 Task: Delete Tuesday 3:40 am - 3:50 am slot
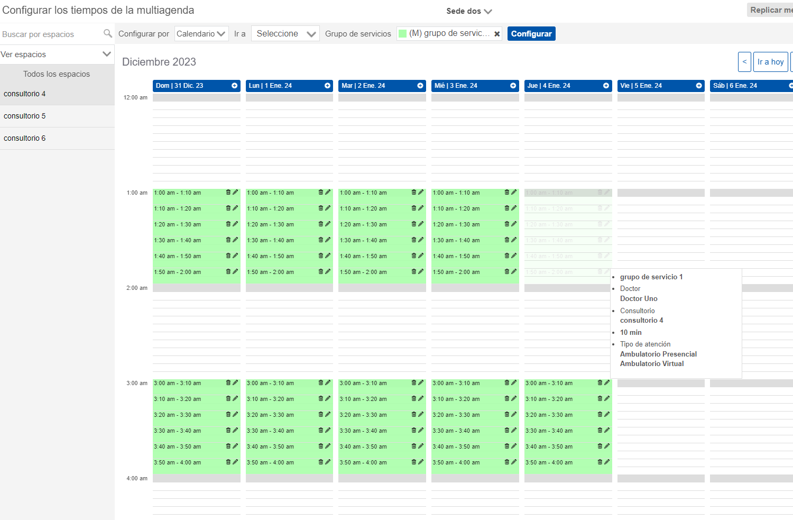(414, 446)
